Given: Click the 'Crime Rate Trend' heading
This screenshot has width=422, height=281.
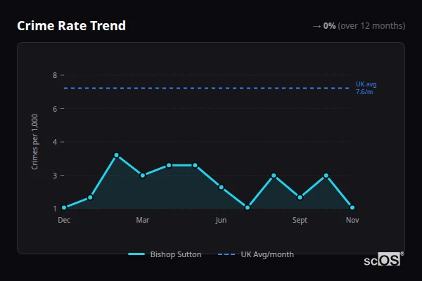Looking at the screenshot, I should point(71,26).
